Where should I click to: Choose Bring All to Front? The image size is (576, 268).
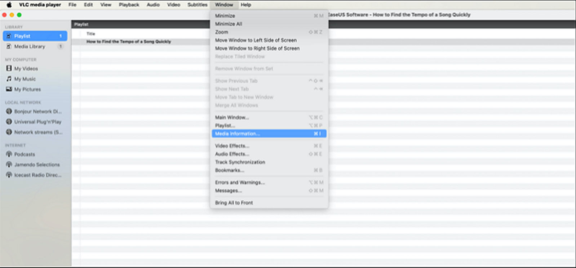click(x=269, y=203)
